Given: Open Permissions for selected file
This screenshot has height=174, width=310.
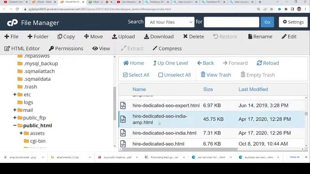Looking at the screenshot, I should click(66, 48).
